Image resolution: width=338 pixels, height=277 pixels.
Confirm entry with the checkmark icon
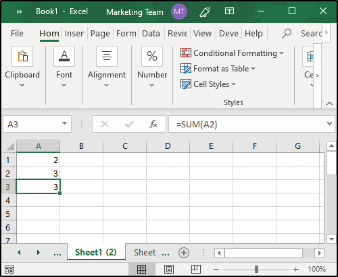pyautogui.click(x=129, y=124)
